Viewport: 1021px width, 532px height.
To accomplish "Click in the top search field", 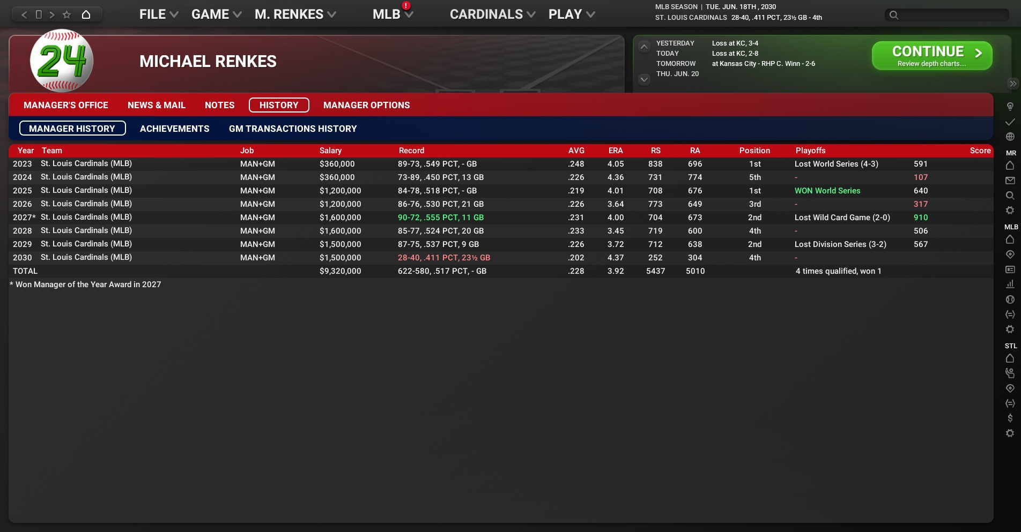I will pyautogui.click(x=947, y=15).
